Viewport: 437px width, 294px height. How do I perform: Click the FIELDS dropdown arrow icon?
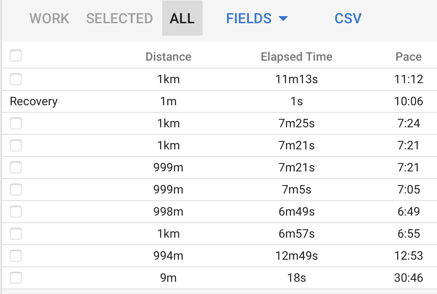pos(283,19)
